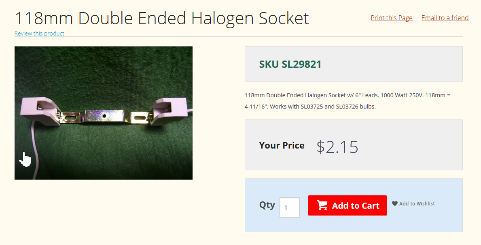The image size is (481, 245).
Task: Click the $2.15 price value
Action: tap(337, 147)
